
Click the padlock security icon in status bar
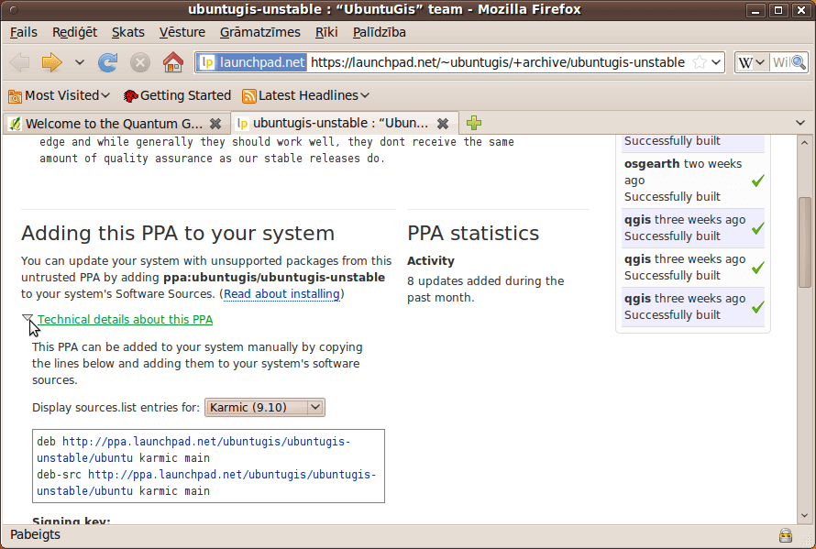pyautogui.click(x=786, y=535)
